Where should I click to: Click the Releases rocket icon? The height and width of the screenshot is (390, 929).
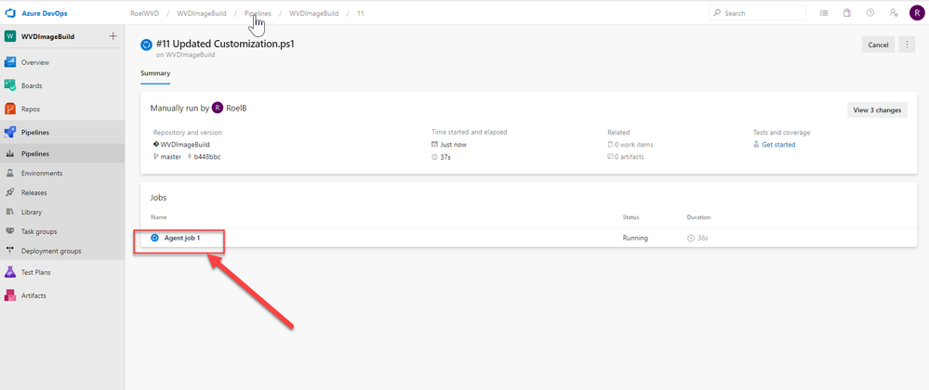point(10,193)
